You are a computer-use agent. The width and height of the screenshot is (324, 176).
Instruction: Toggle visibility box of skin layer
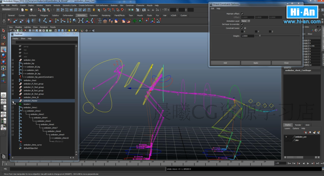click(x=286, y=140)
